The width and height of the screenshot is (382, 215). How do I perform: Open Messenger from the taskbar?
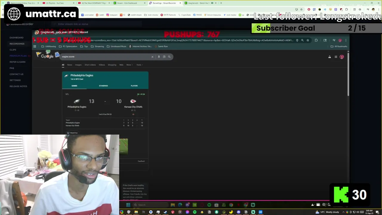(187, 212)
